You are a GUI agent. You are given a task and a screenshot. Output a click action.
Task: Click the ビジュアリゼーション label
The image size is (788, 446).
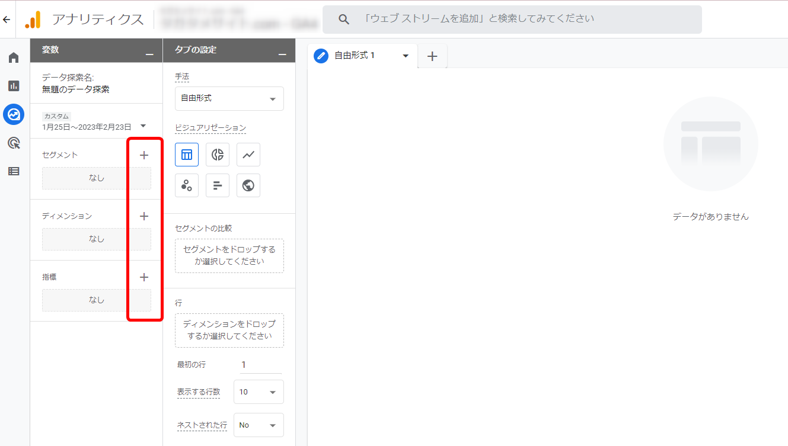pos(210,128)
